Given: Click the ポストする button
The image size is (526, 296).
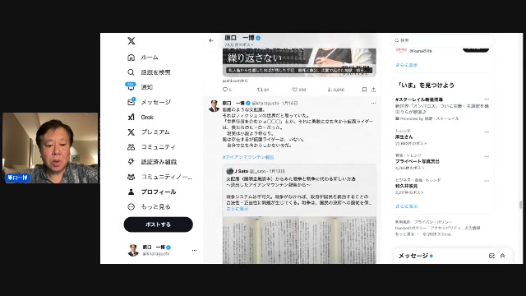Looking at the screenshot, I should [x=159, y=224].
